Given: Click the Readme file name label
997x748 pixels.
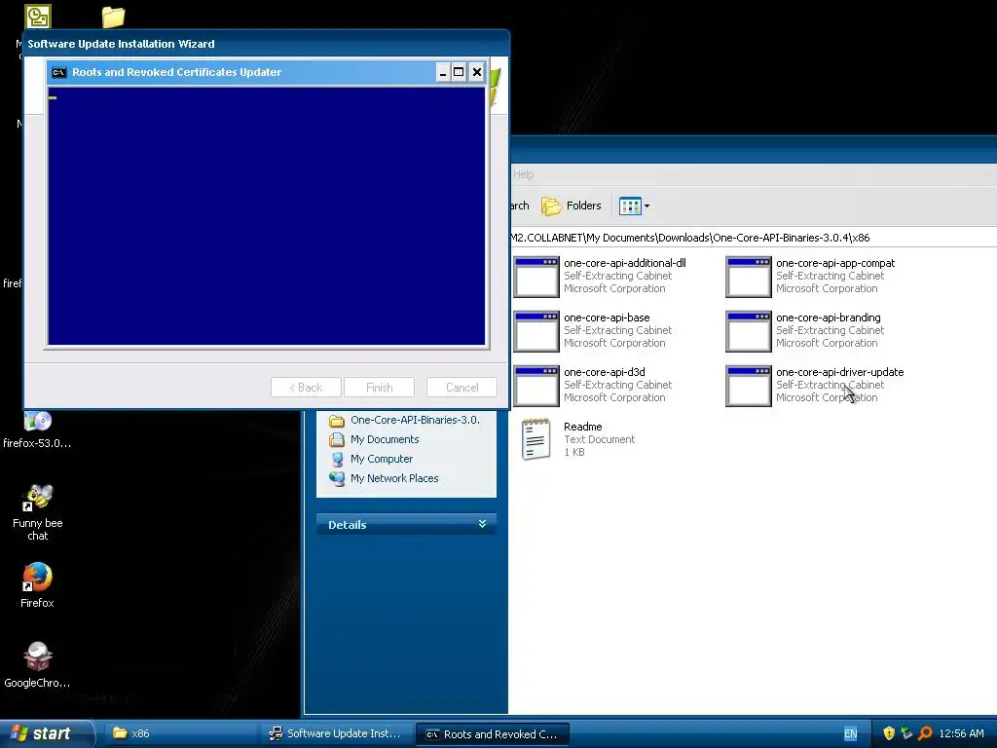Looking at the screenshot, I should pyautogui.click(x=582, y=427).
